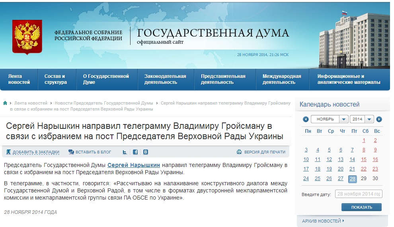Select November 7 in the calendar
The height and width of the screenshot is (227, 394).
pyautogui.click(x=352, y=150)
